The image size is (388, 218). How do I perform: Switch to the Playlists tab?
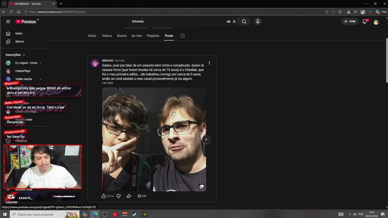[153, 36]
